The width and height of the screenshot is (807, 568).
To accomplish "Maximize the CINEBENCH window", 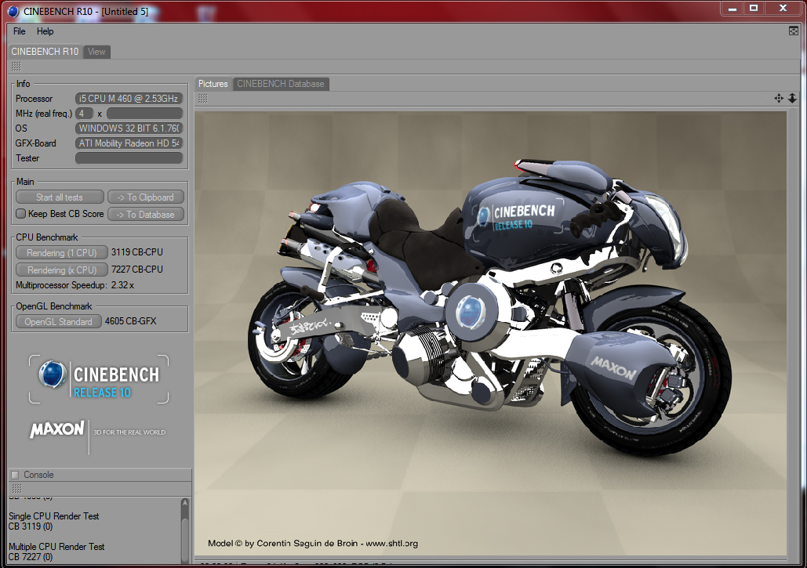I will [754, 8].
